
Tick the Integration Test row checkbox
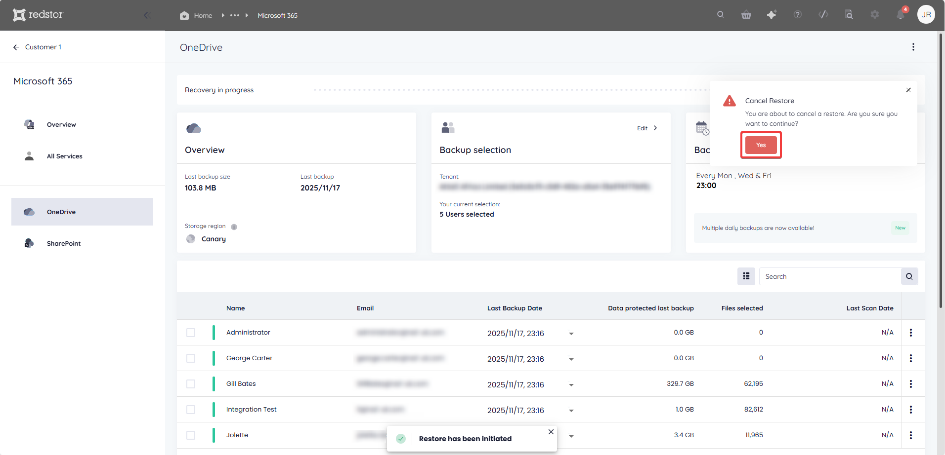pyautogui.click(x=191, y=410)
